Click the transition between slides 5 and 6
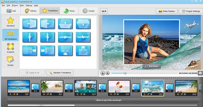203x107 pixels. point(170,88)
